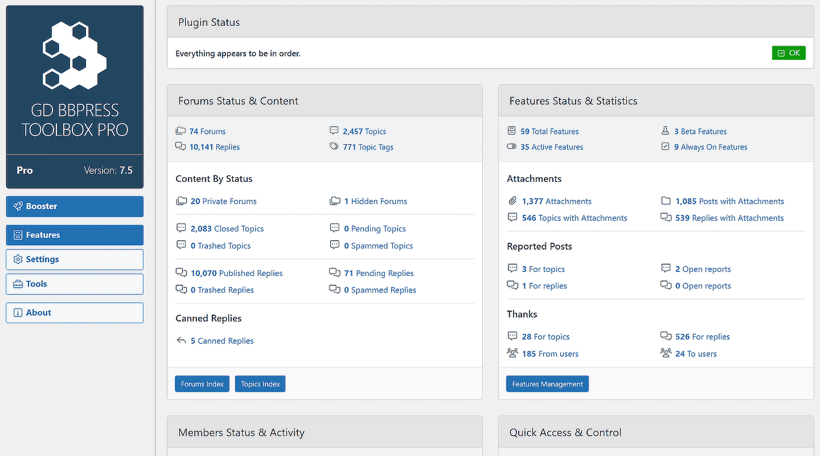Click the icon beside Features in sidebar

(18, 235)
